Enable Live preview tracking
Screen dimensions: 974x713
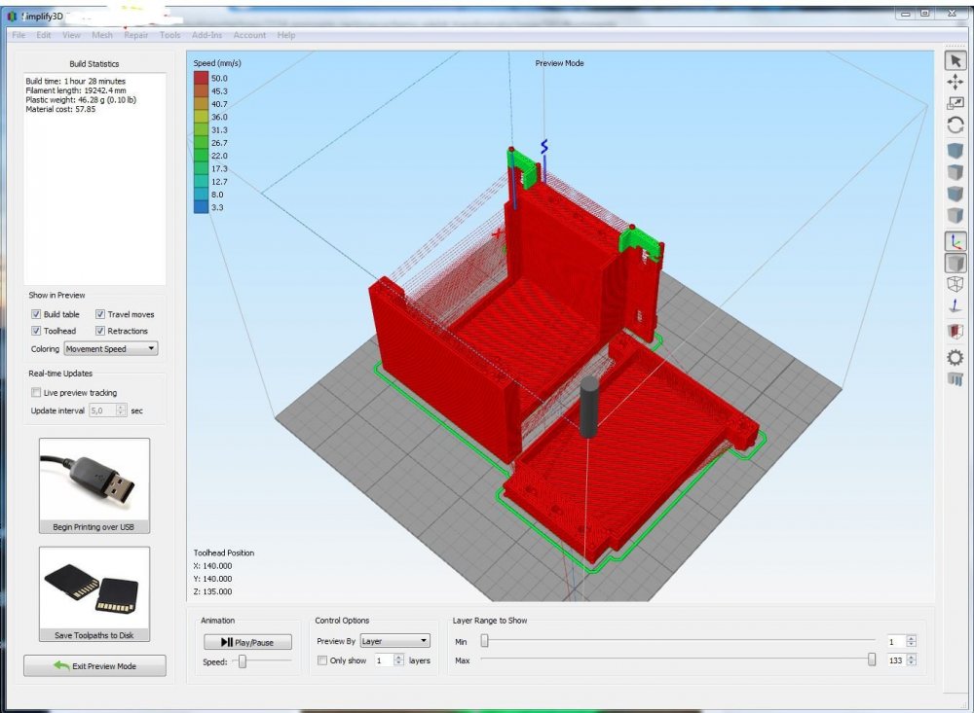coord(36,393)
